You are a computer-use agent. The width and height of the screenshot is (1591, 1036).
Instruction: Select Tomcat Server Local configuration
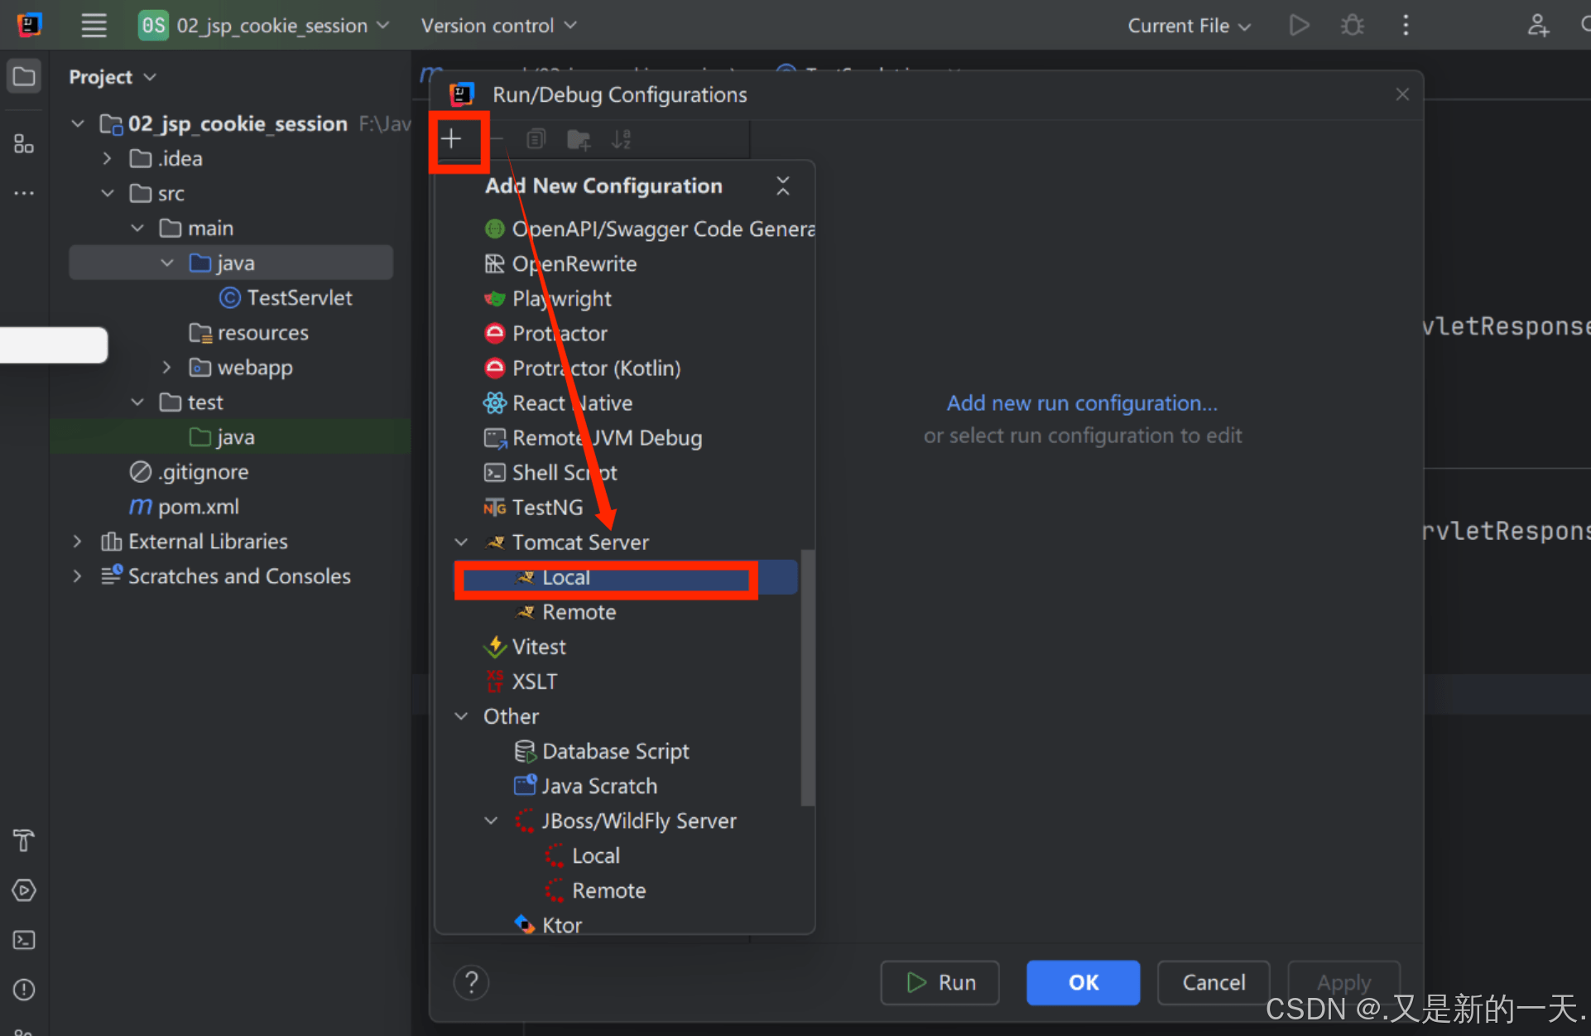[x=566, y=578]
